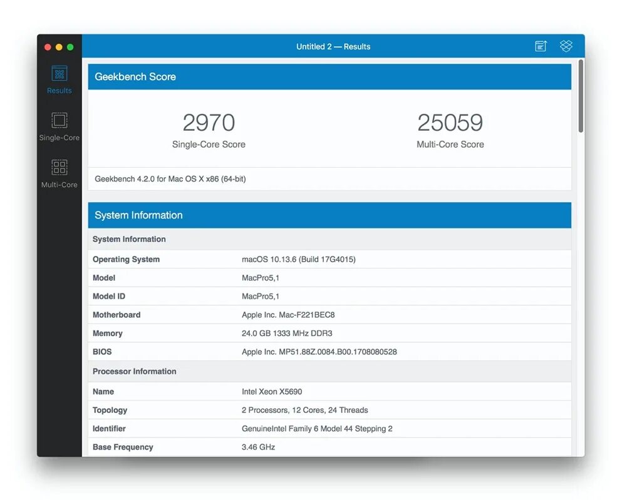
Task: Click the vertical scrollbar thumb
Action: 581,96
